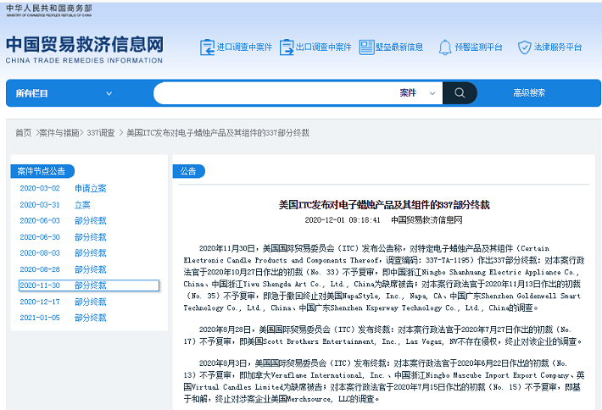Open 壁垒最新信息 link

[399, 47]
